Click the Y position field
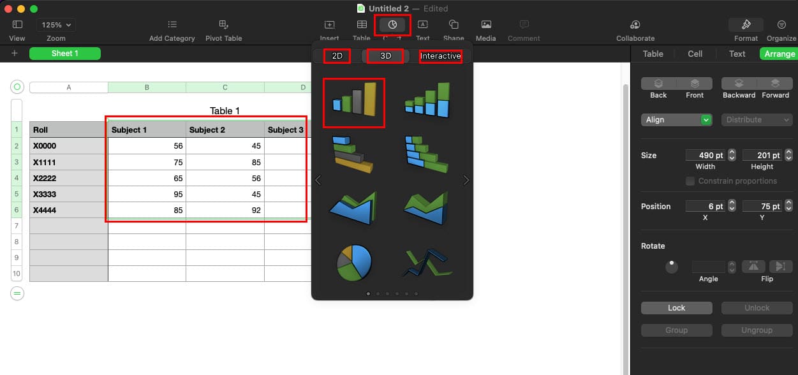This screenshot has height=375, width=798. click(762, 206)
